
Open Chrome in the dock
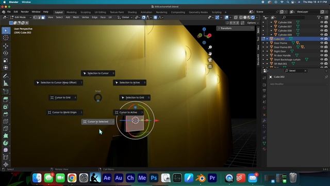72,178
